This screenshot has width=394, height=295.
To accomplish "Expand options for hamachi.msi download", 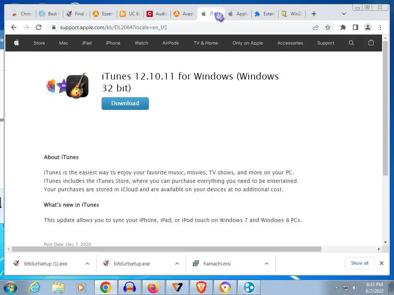I will coord(267,264).
